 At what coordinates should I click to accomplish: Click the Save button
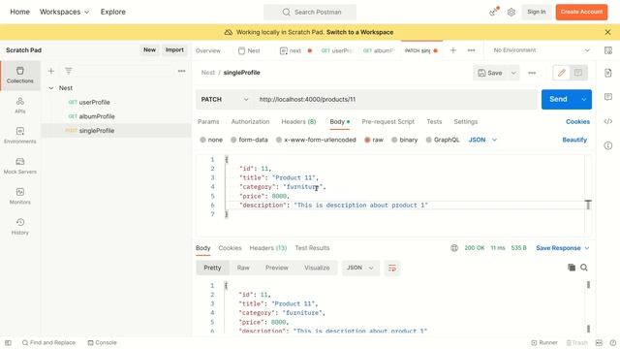tap(490, 73)
